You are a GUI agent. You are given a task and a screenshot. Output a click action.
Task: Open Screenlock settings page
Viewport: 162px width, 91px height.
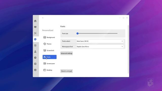coord(50,51)
